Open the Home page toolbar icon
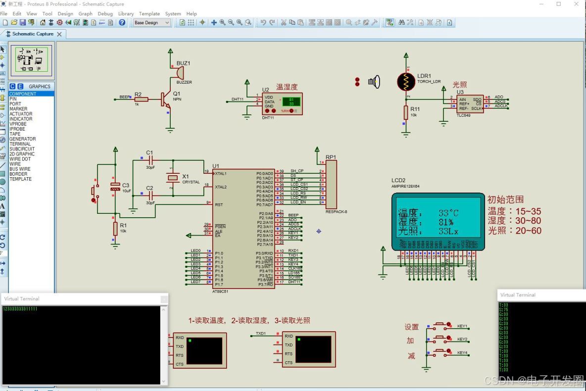This screenshot has width=586, height=391. coord(43,23)
